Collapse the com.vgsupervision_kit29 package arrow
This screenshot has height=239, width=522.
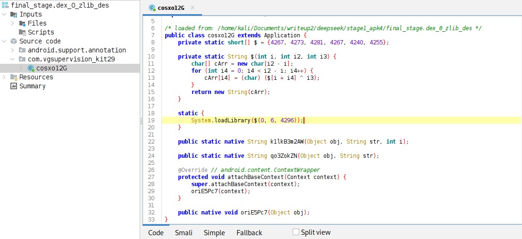click(x=13, y=59)
